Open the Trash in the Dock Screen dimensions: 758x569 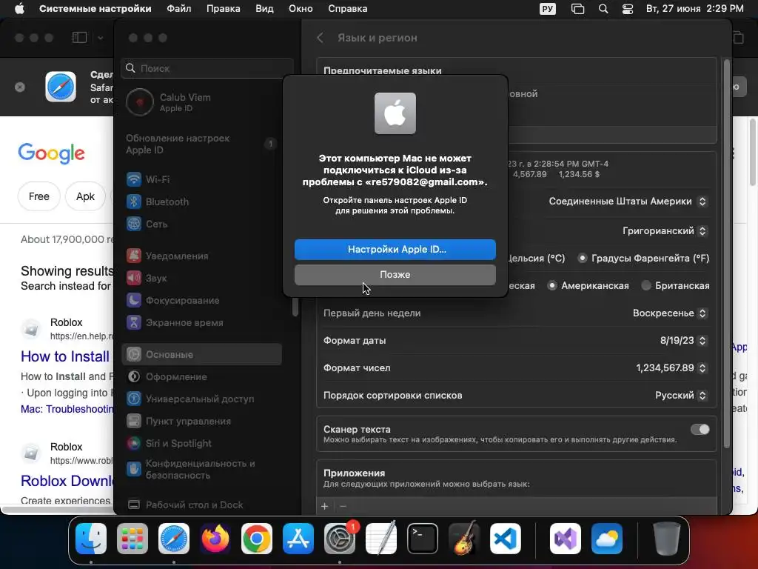pyautogui.click(x=667, y=539)
